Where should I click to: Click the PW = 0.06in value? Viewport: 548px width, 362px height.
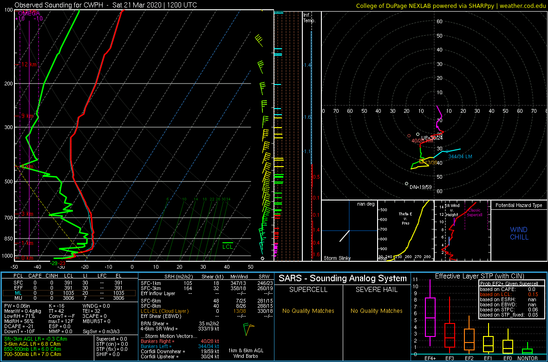click(x=18, y=306)
